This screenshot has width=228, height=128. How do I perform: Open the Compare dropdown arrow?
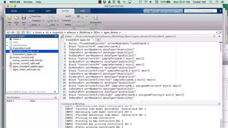click(x=43, y=21)
